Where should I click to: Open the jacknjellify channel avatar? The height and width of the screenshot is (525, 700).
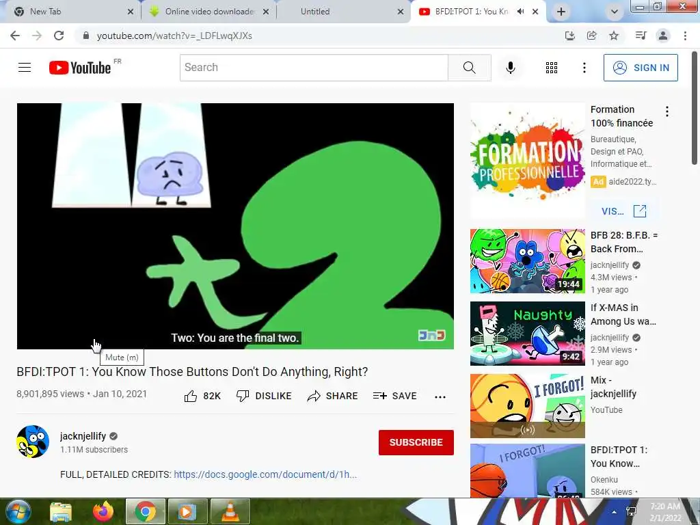pyautogui.click(x=33, y=442)
